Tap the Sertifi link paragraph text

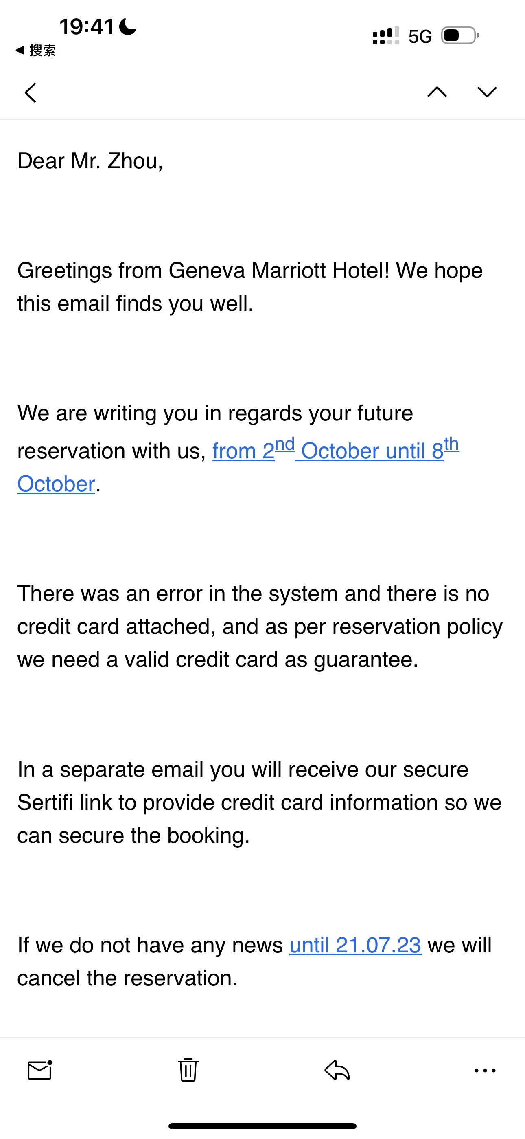pos(259,803)
